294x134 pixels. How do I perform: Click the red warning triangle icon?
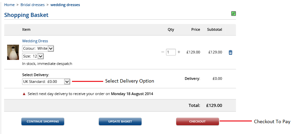coord(24,94)
